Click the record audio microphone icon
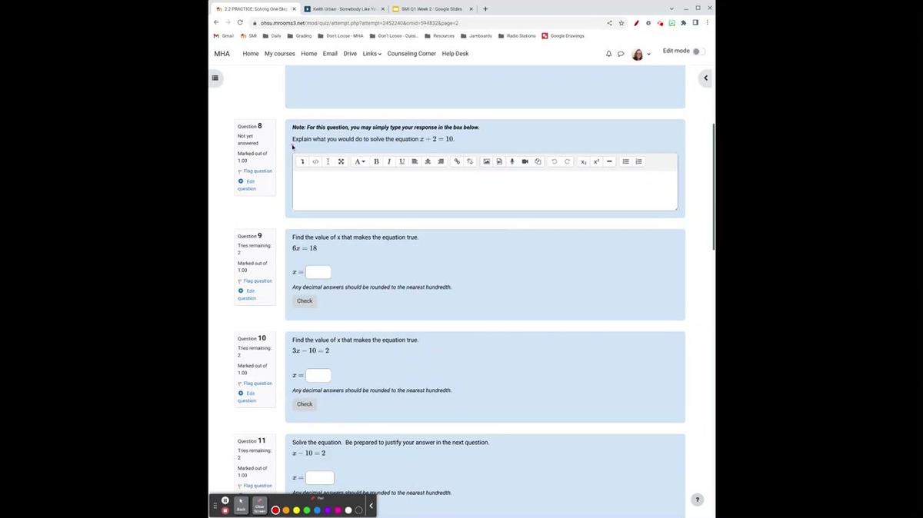This screenshot has height=518, width=923. point(512,161)
